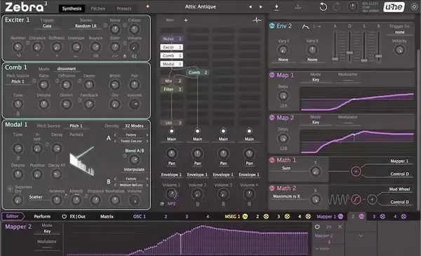The image size is (421, 256).
Task: Click the Editor button in lower bar
Action: (13, 216)
